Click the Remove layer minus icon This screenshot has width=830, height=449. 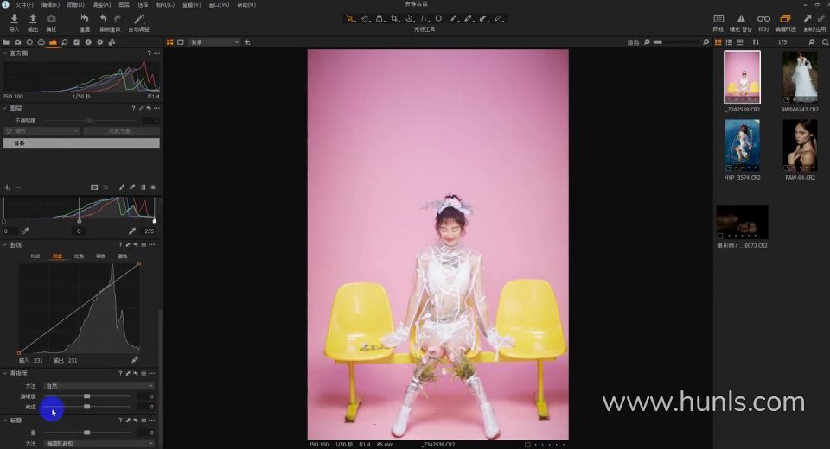(x=17, y=187)
